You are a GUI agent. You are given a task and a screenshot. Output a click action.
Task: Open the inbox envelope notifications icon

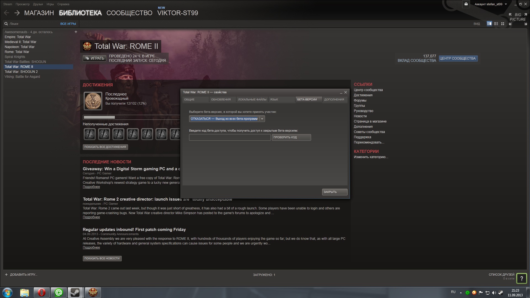466,4
